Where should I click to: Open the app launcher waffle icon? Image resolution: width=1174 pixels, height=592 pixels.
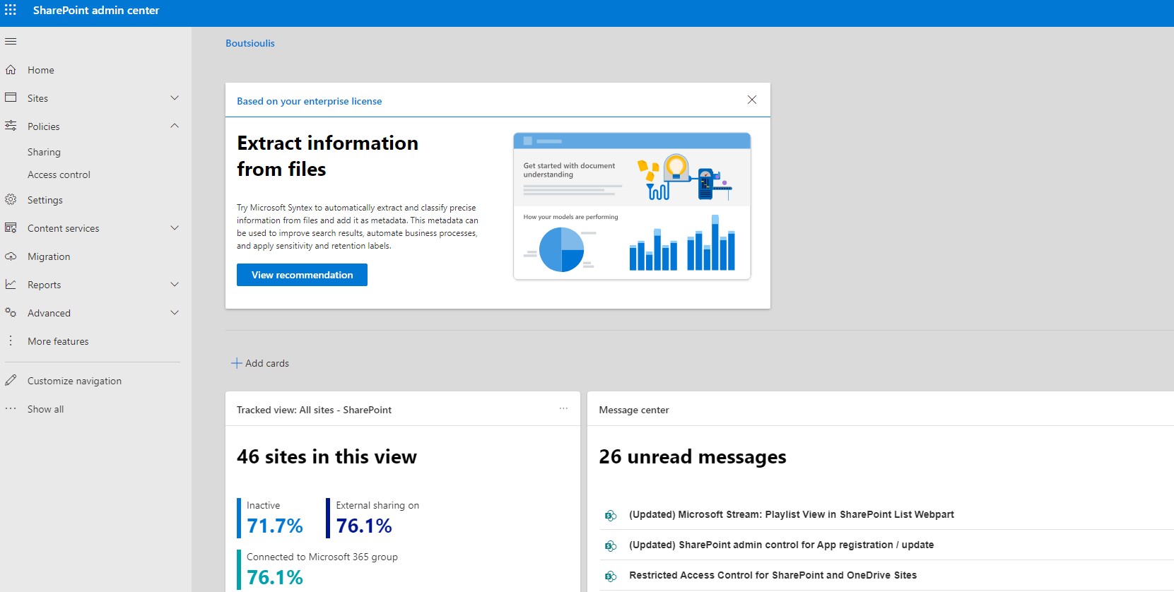[11, 11]
